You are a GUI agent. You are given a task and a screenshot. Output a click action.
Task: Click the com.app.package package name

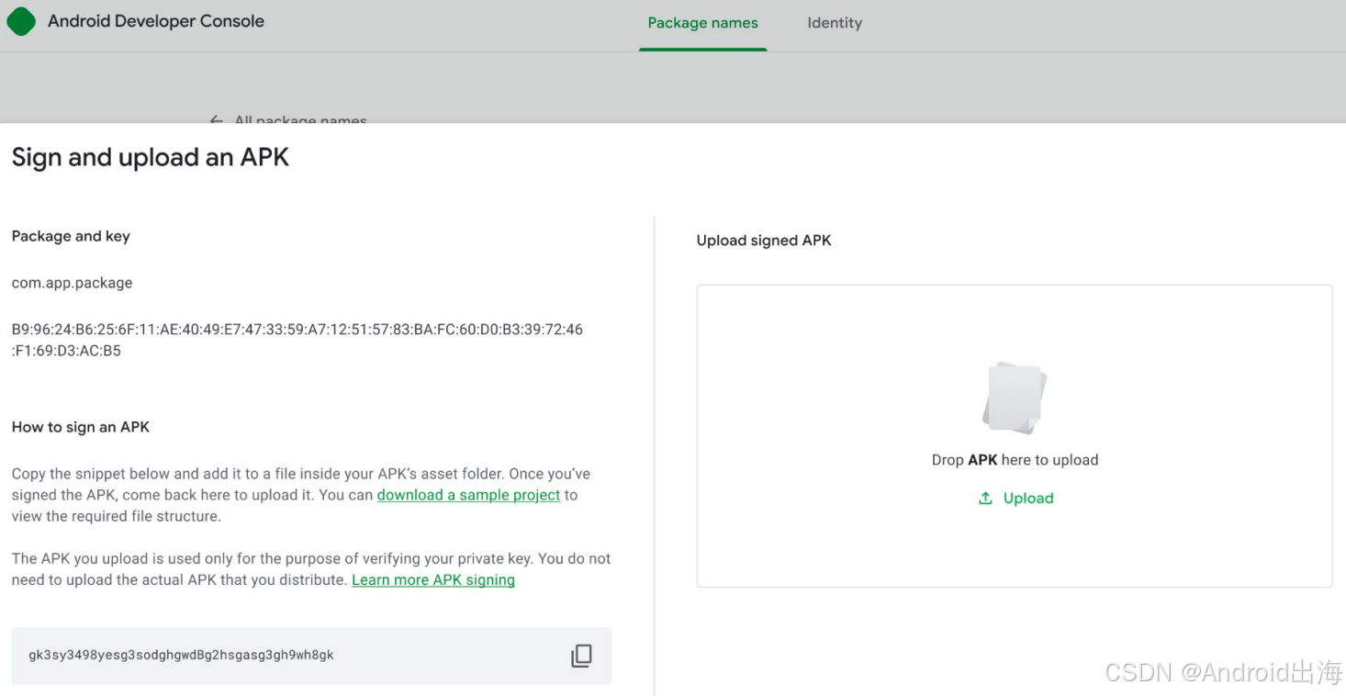pos(72,283)
